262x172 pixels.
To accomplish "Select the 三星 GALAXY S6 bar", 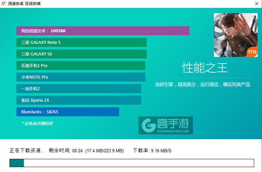I will coord(81,54).
